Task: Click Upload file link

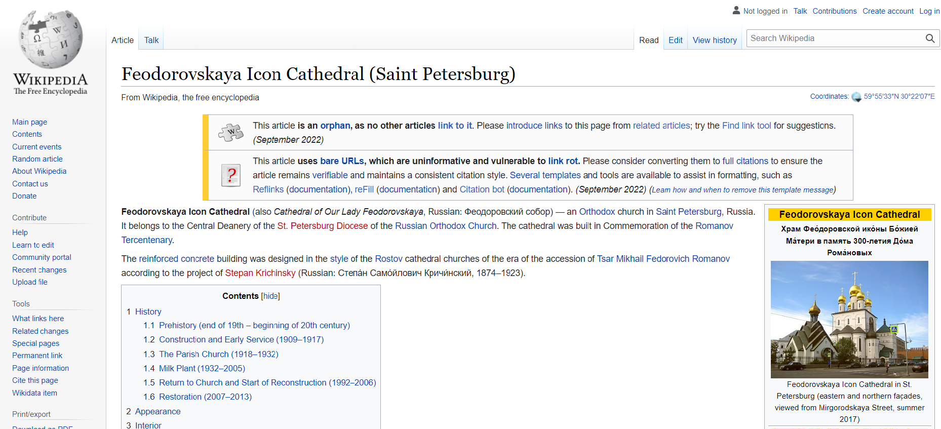Action: (x=30, y=282)
